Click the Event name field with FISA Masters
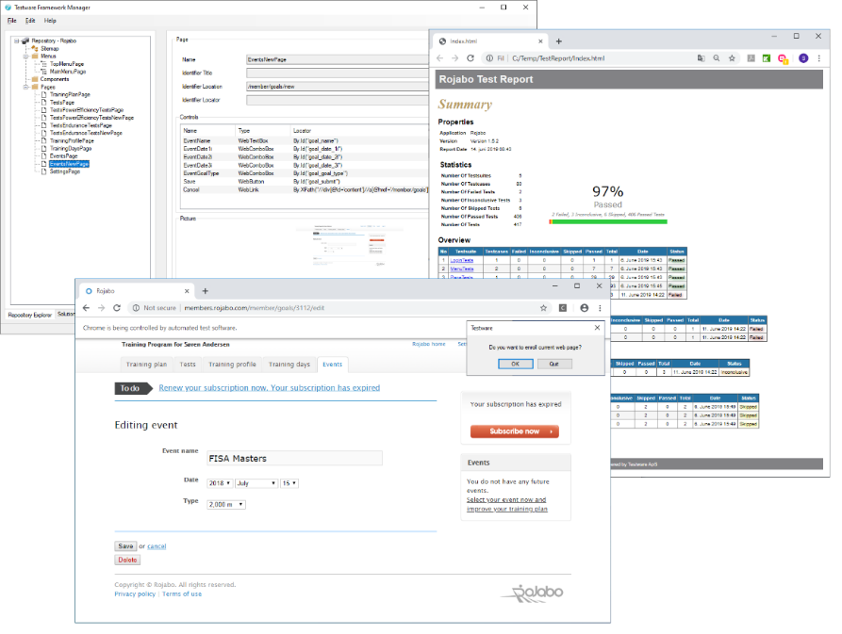 pos(295,458)
